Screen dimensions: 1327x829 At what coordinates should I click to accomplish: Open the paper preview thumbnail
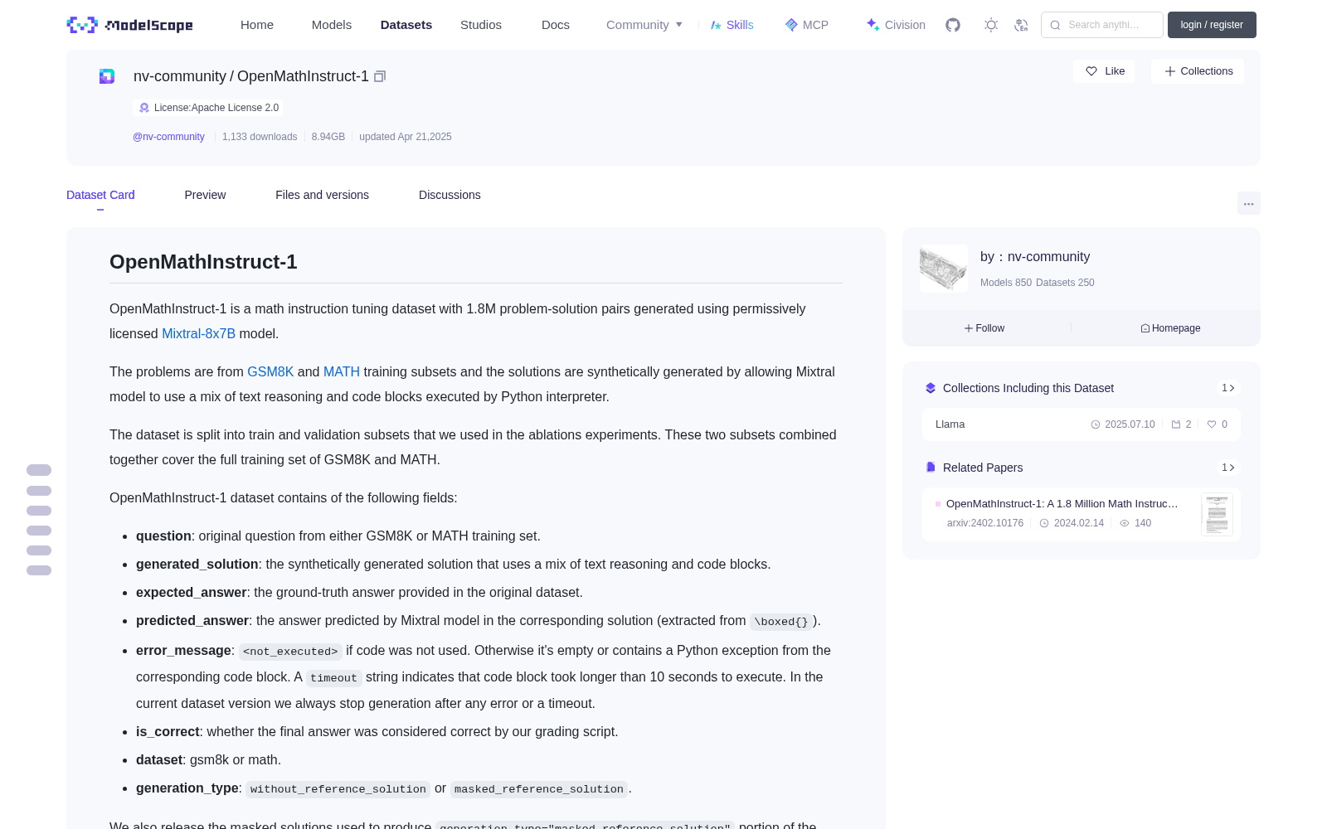[x=1217, y=514]
